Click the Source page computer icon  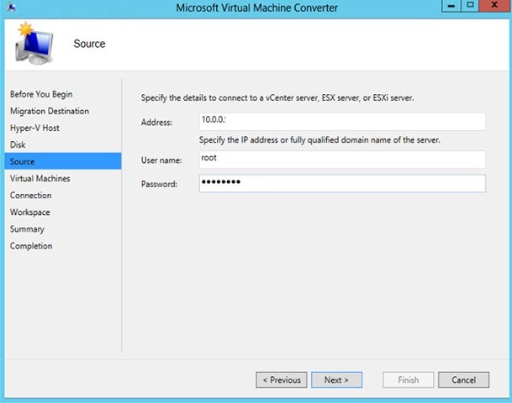pyautogui.click(x=34, y=44)
